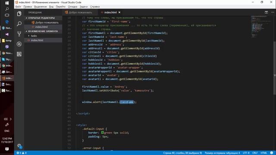The height and width of the screenshot is (155, 276).
Task: Open the Вид menu
Action: pos(51,7)
